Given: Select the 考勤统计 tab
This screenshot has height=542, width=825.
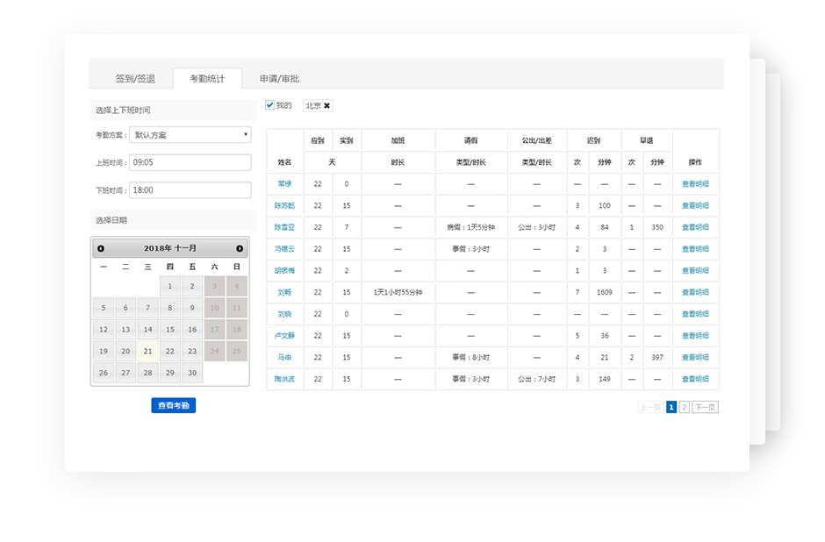Looking at the screenshot, I should (x=207, y=79).
